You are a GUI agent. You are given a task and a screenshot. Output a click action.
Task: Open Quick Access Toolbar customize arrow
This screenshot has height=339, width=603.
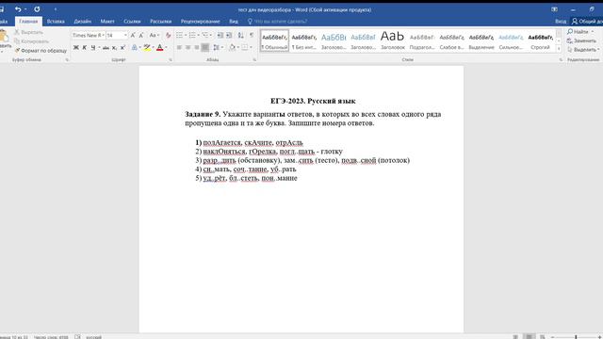tap(56, 9)
